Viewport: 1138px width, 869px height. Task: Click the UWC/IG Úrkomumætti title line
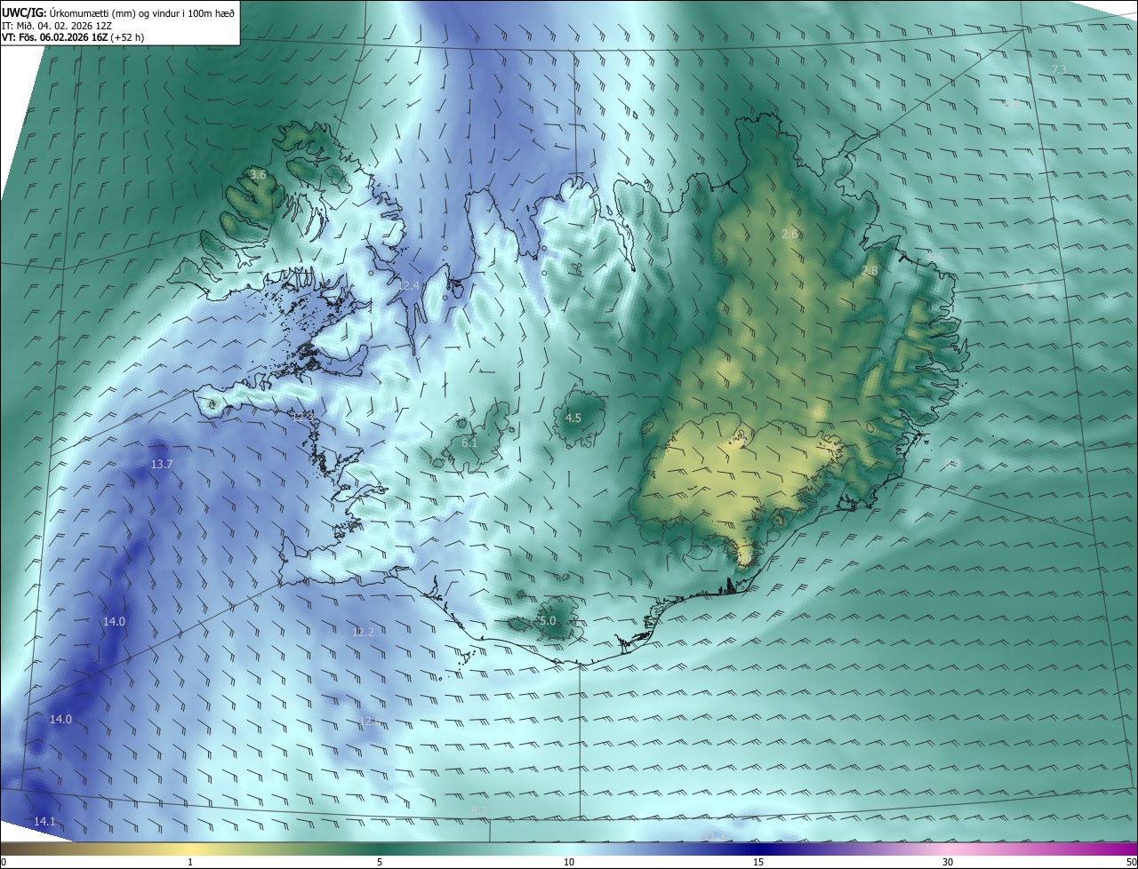click(118, 12)
